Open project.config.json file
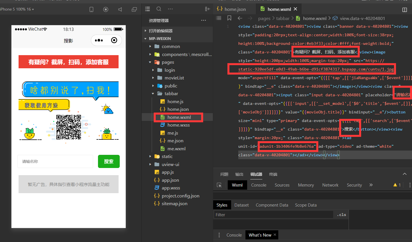412x242 pixels. 180,196
